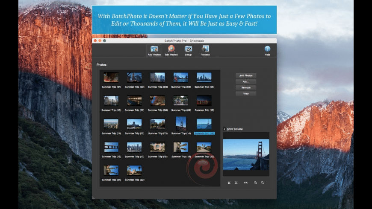Click the Process toolbar icon

click(x=205, y=50)
